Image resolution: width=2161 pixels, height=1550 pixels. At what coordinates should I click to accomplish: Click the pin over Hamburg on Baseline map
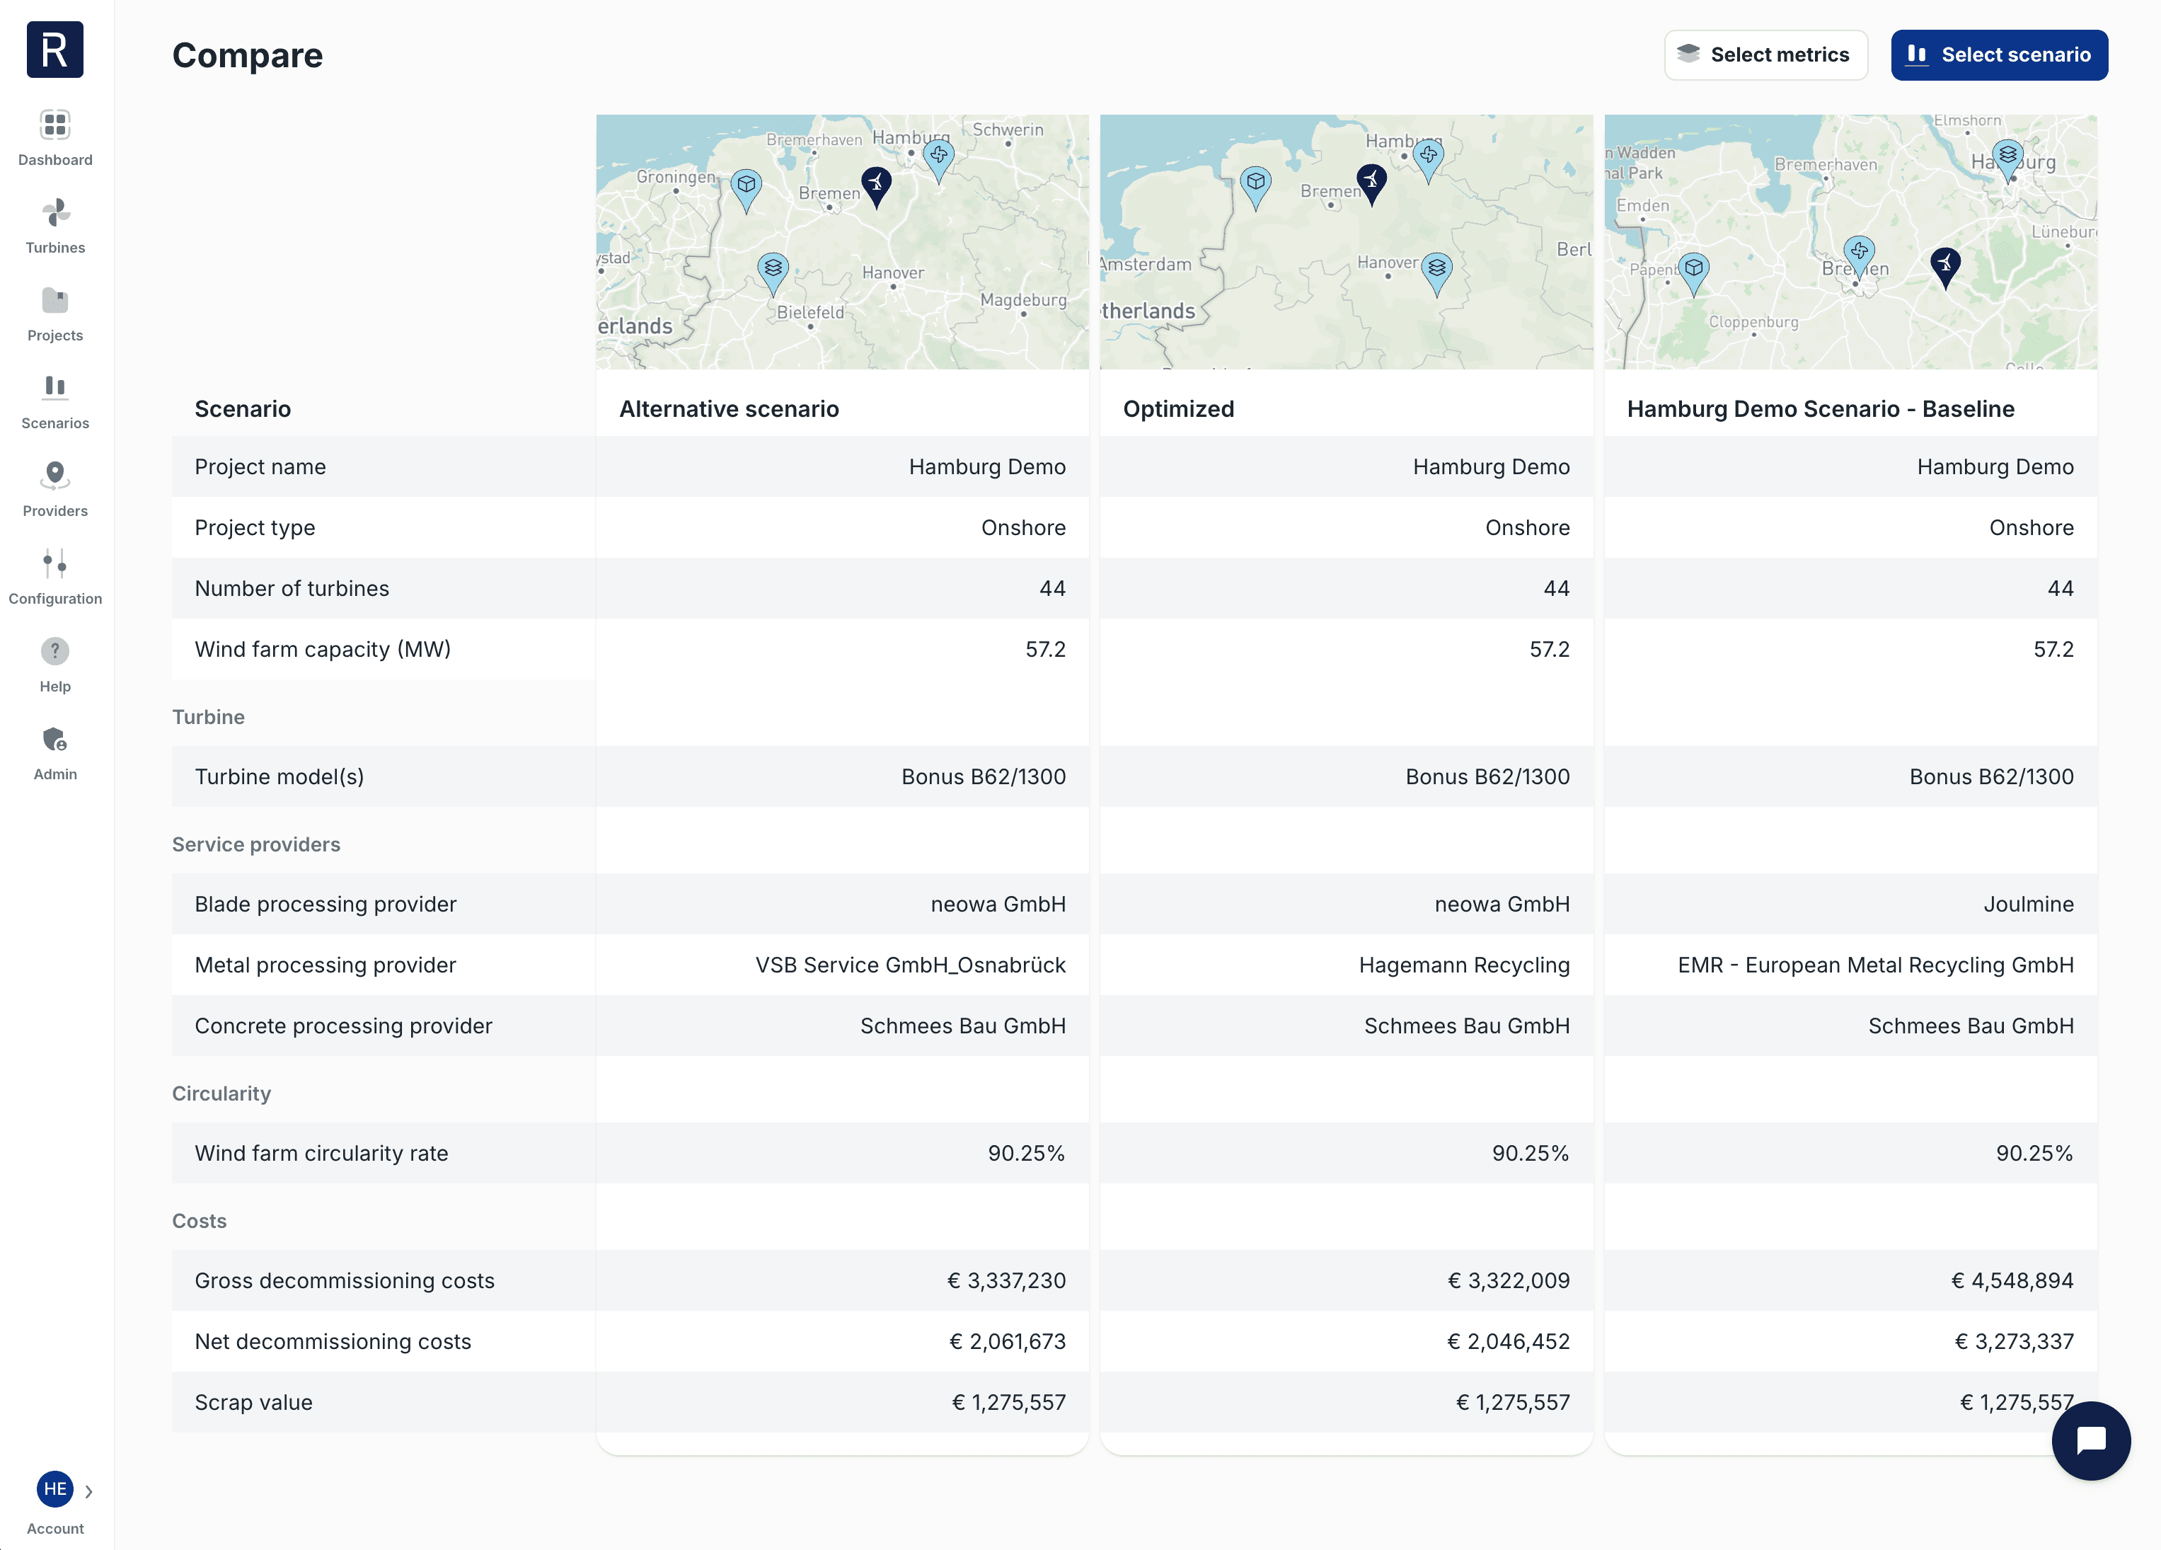click(2007, 157)
